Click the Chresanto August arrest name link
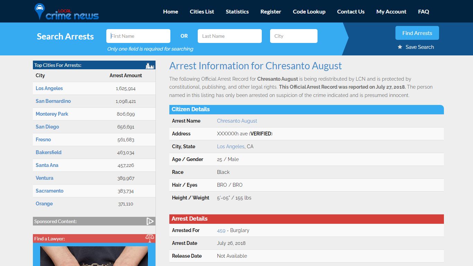 click(x=237, y=121)
